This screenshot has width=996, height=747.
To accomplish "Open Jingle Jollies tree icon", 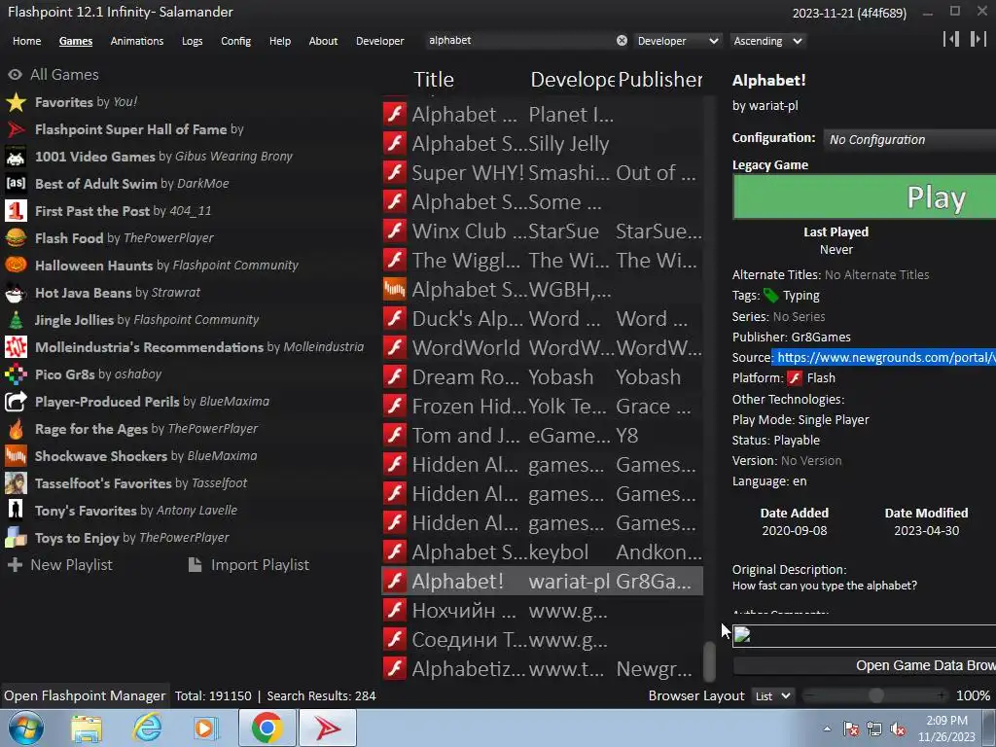I will [x=16, y=320].
